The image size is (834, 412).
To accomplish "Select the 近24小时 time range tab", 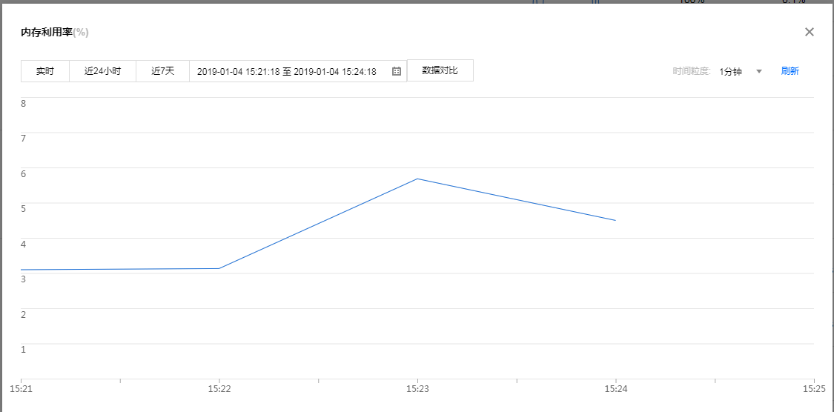I will pos(102,71).
